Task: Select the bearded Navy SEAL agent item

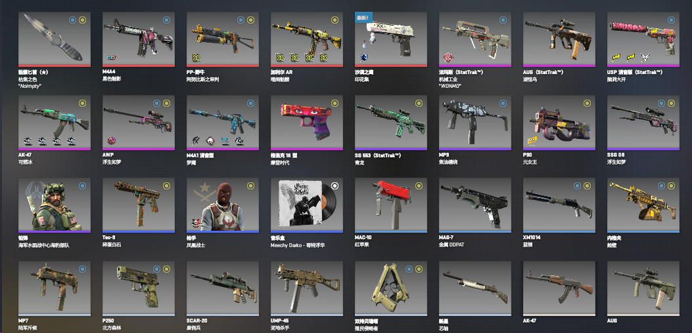Action: point(55,205)
